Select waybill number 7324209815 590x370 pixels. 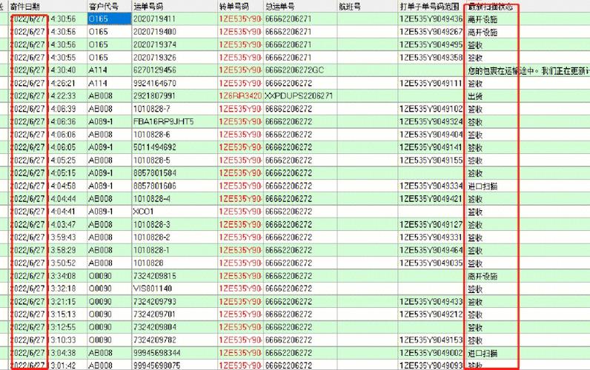[155, 276]
